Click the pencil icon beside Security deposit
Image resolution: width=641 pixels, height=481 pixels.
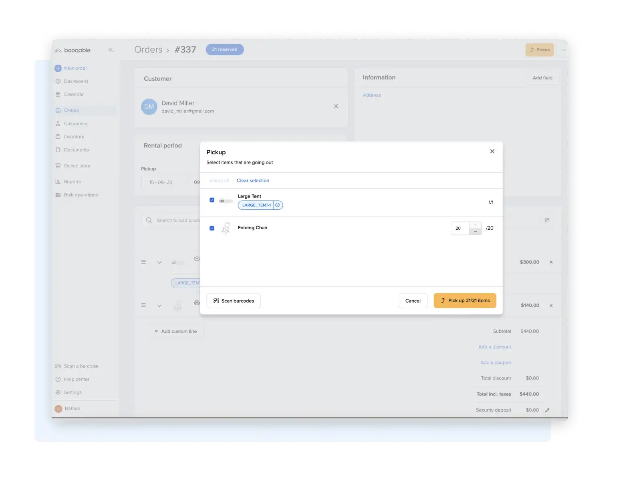547,410
